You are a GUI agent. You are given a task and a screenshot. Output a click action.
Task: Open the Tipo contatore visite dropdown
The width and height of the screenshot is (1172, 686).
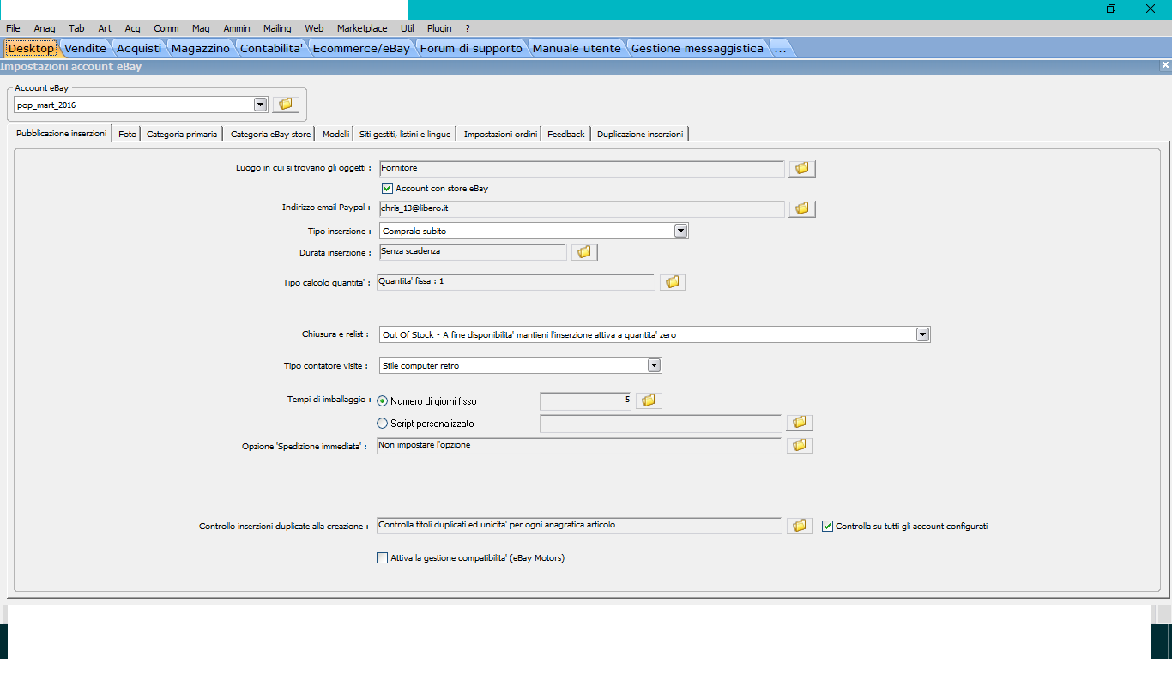pyautogui.click(x=655, y=365)
